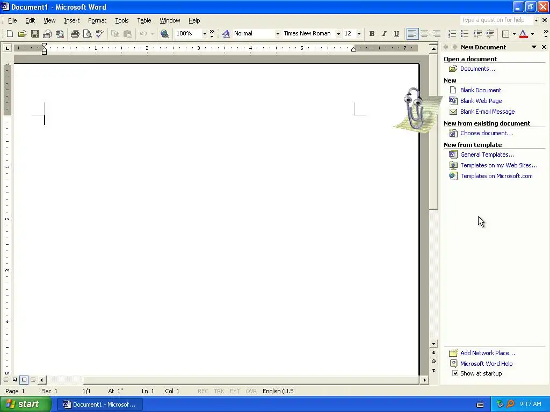
Task: Save the document with the floppy icon
Action: (35, 34)
